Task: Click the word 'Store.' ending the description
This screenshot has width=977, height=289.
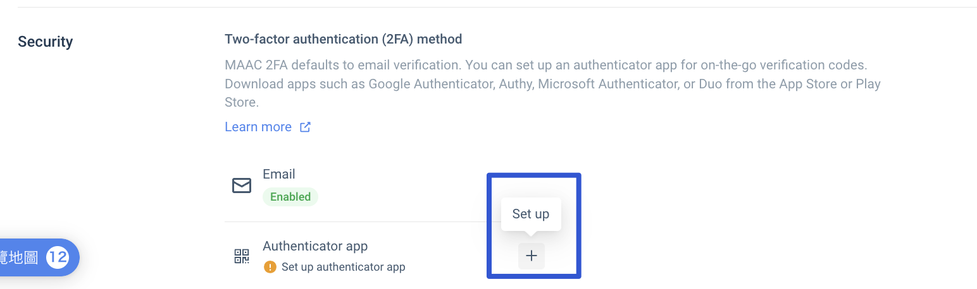Action: pyautogui.click(x=241, y=102)
